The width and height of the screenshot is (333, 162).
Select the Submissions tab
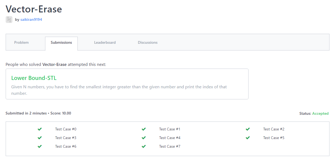61,42
